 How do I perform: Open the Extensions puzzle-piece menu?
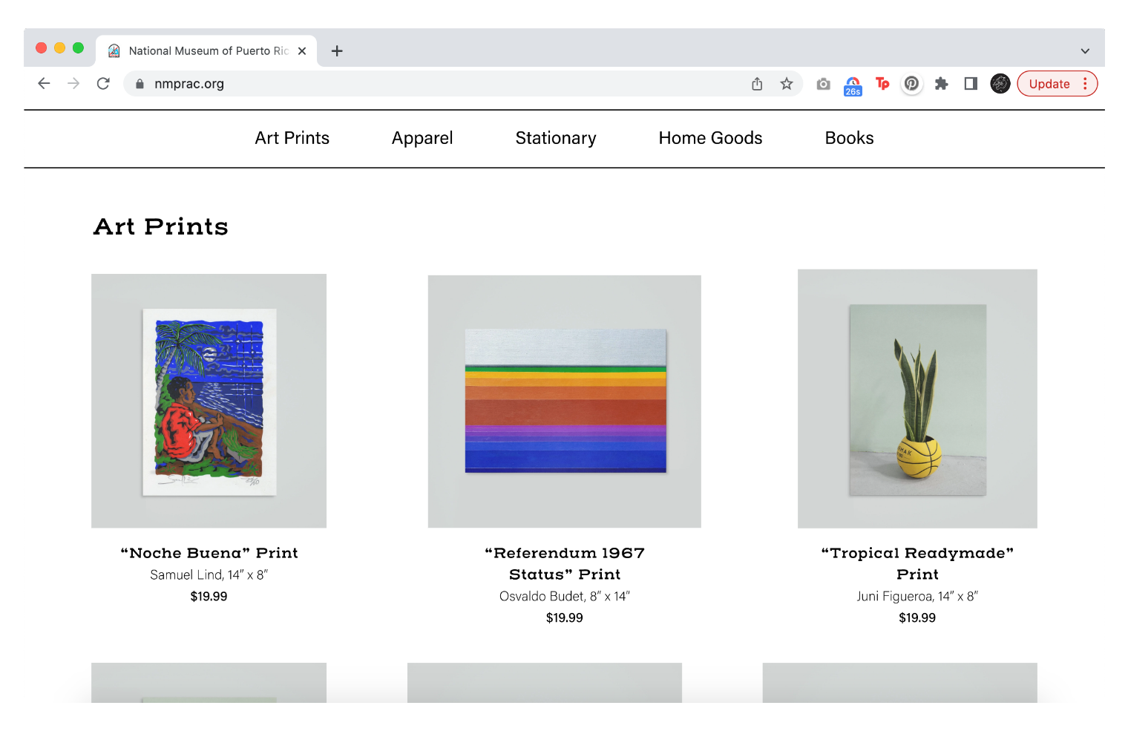[x=942, y=84]
